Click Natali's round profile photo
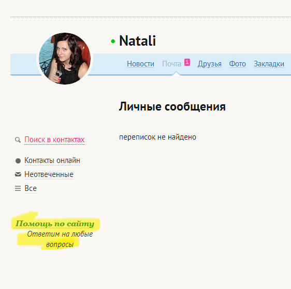 tap(65, 59)
